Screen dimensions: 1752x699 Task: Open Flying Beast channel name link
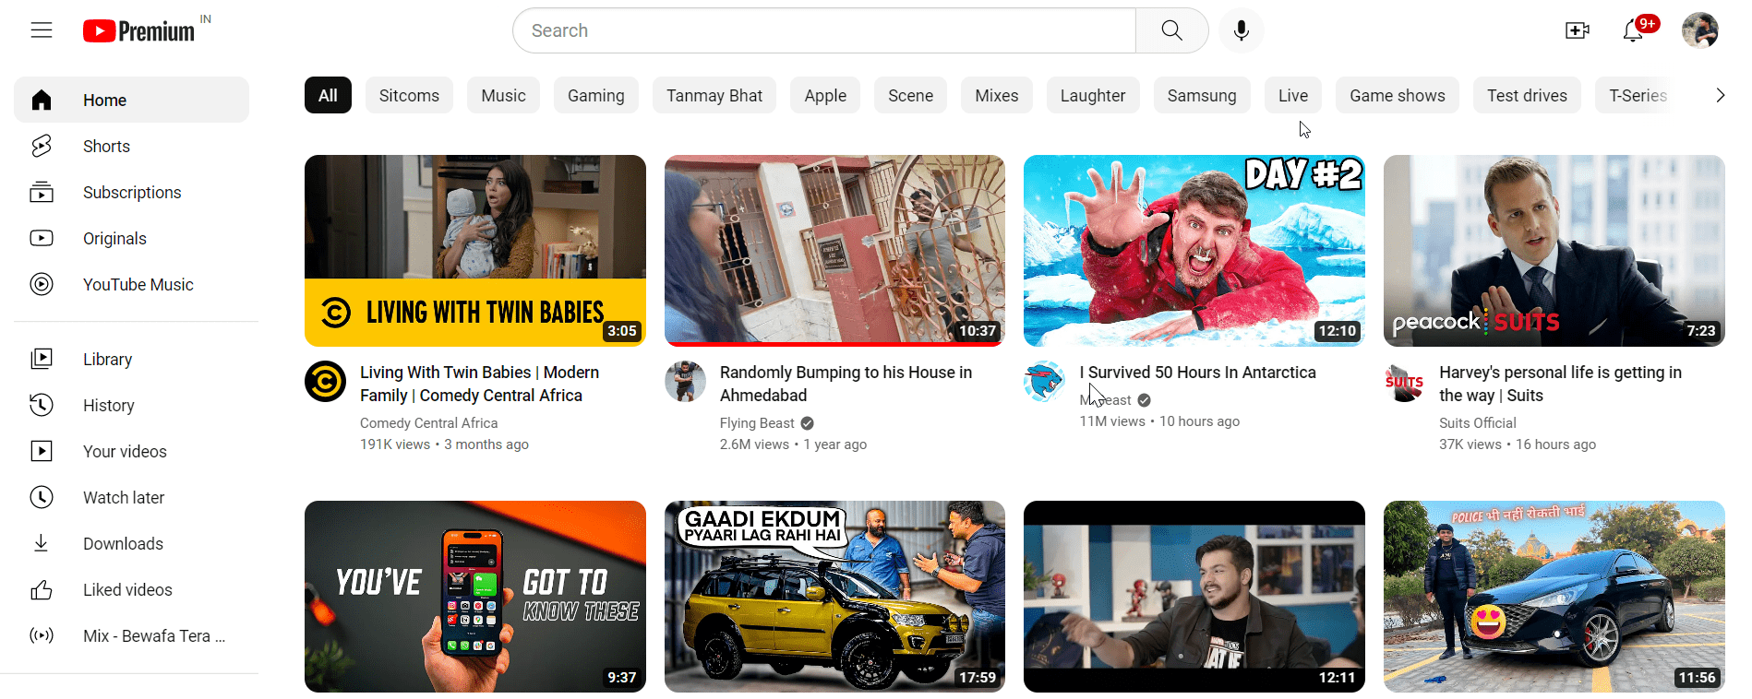757,422
